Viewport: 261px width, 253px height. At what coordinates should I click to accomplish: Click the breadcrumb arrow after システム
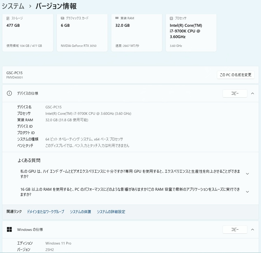click(x=30, y=6)
